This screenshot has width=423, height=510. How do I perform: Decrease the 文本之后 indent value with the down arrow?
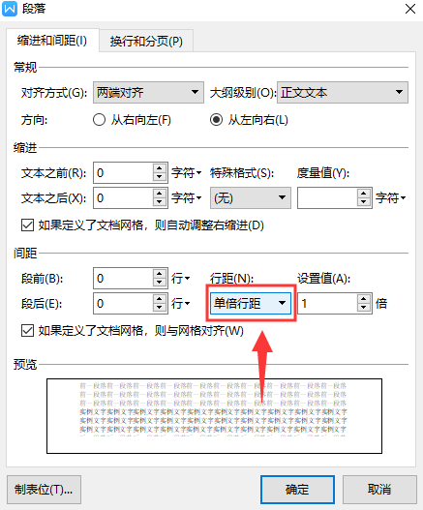pyautogui.click(x=159, y=202)
